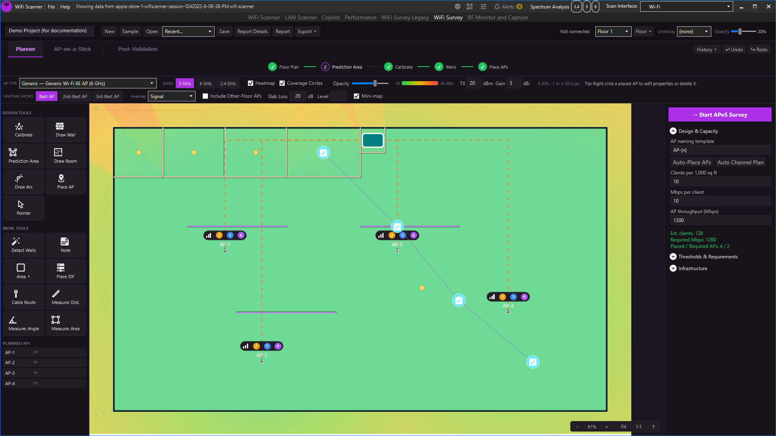Show heatmap for Best AP
Screen dimensions: 776x436
[x=46, y=96]
